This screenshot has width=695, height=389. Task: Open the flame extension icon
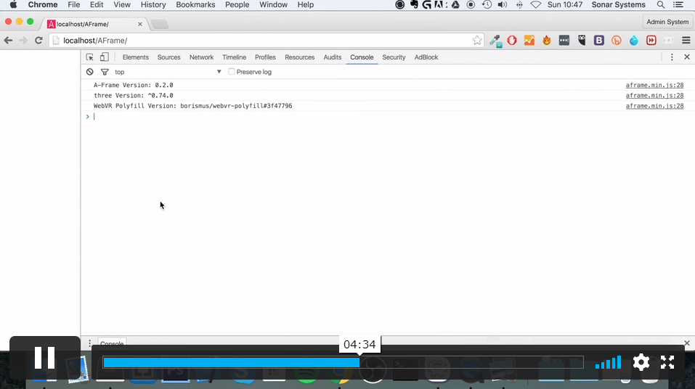coord(547,41)
